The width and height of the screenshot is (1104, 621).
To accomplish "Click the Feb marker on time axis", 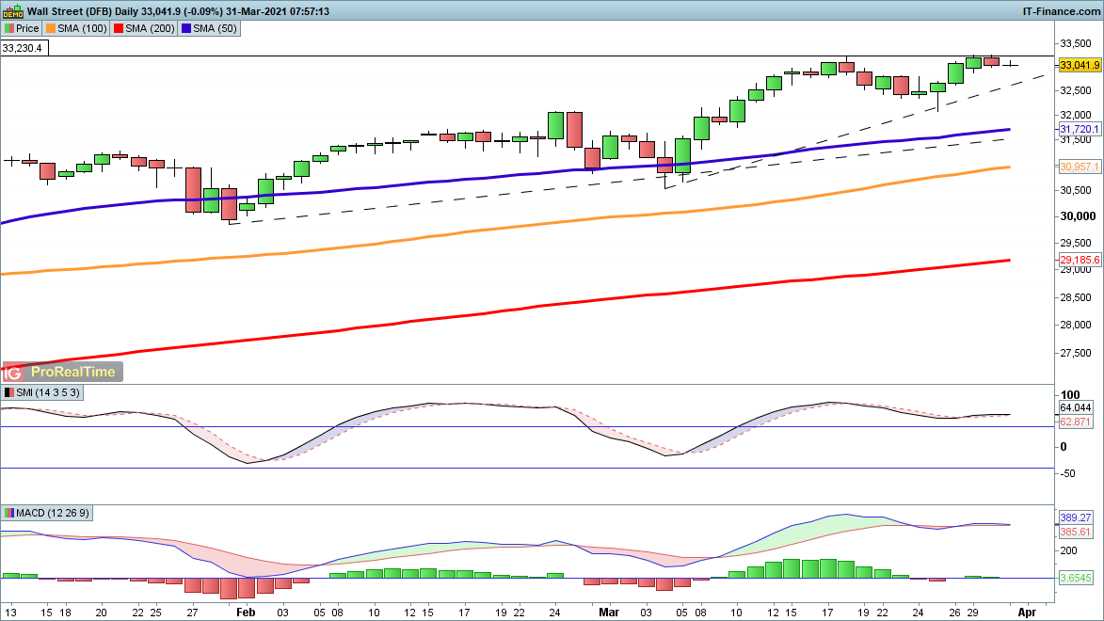I will (x=246, y=612).
